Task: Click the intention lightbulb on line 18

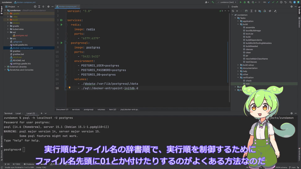Action: tap(70, 88)
